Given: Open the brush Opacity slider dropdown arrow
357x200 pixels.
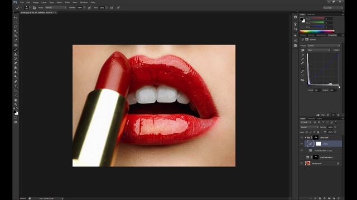Looking at the screenshot, I should click(x=84, y=8).
